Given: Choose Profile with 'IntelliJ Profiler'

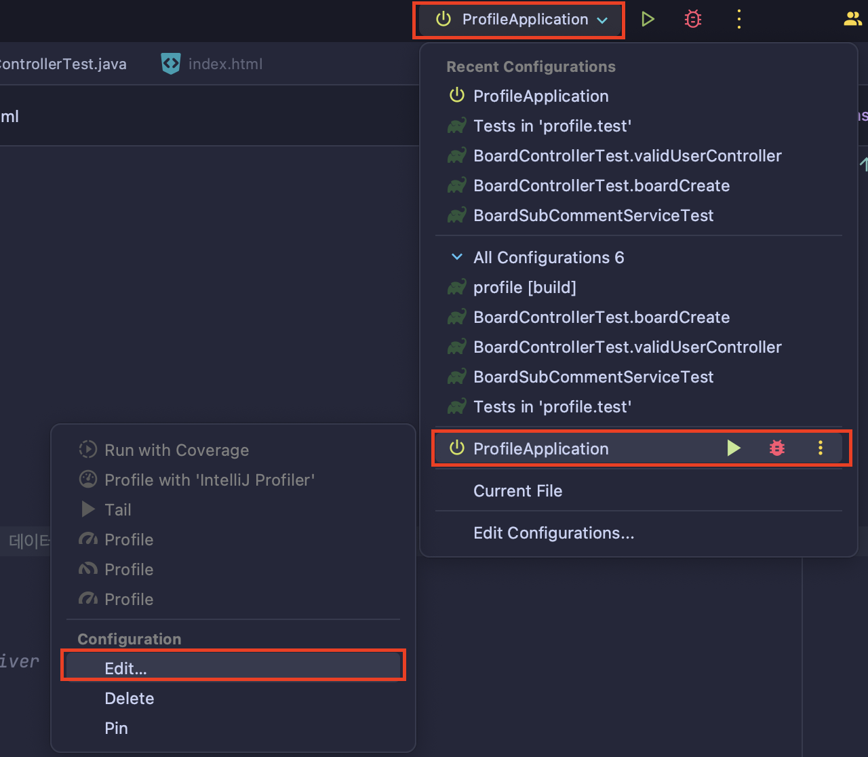Looking at the screenshot, I should coord(233,480).
